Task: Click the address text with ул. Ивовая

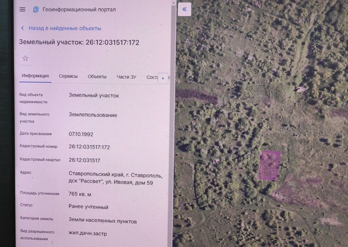Action: 116,179
